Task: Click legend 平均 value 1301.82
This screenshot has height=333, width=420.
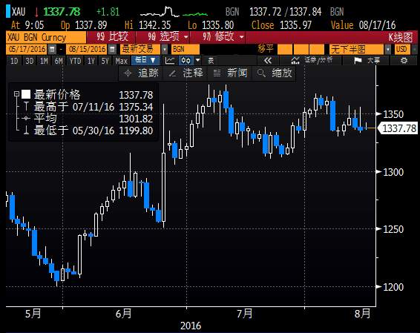Action: pos(136,119)
